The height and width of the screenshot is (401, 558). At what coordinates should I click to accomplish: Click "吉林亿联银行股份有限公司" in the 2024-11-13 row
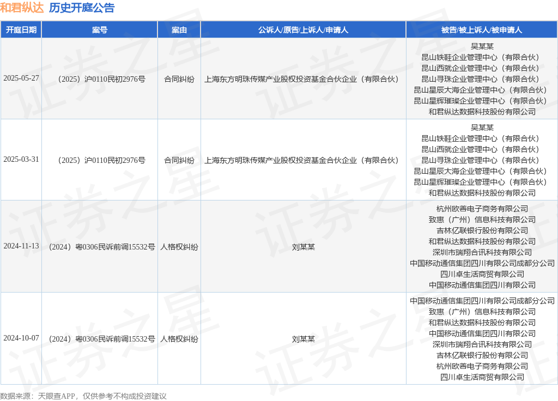click(x=482, y=230)
